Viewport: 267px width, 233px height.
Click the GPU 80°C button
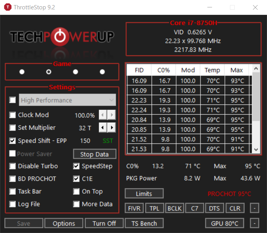[x=225, y=223]
